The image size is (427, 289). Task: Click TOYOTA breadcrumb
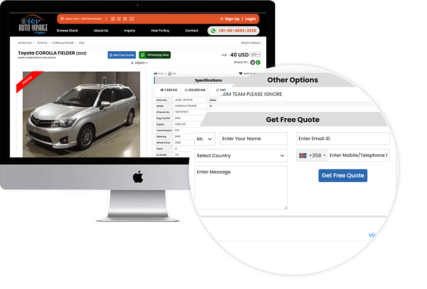tap(42, 43)
